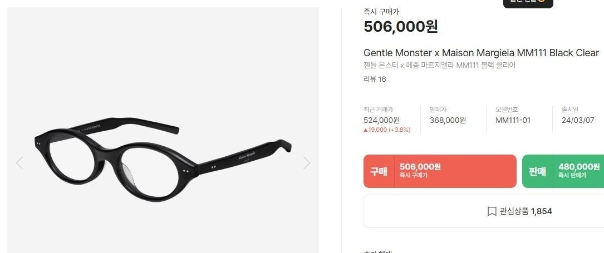This screenshot has width=604, height=253.
Task: Click the 출시일 24/03/07 release date
Action: pos(578,120)
